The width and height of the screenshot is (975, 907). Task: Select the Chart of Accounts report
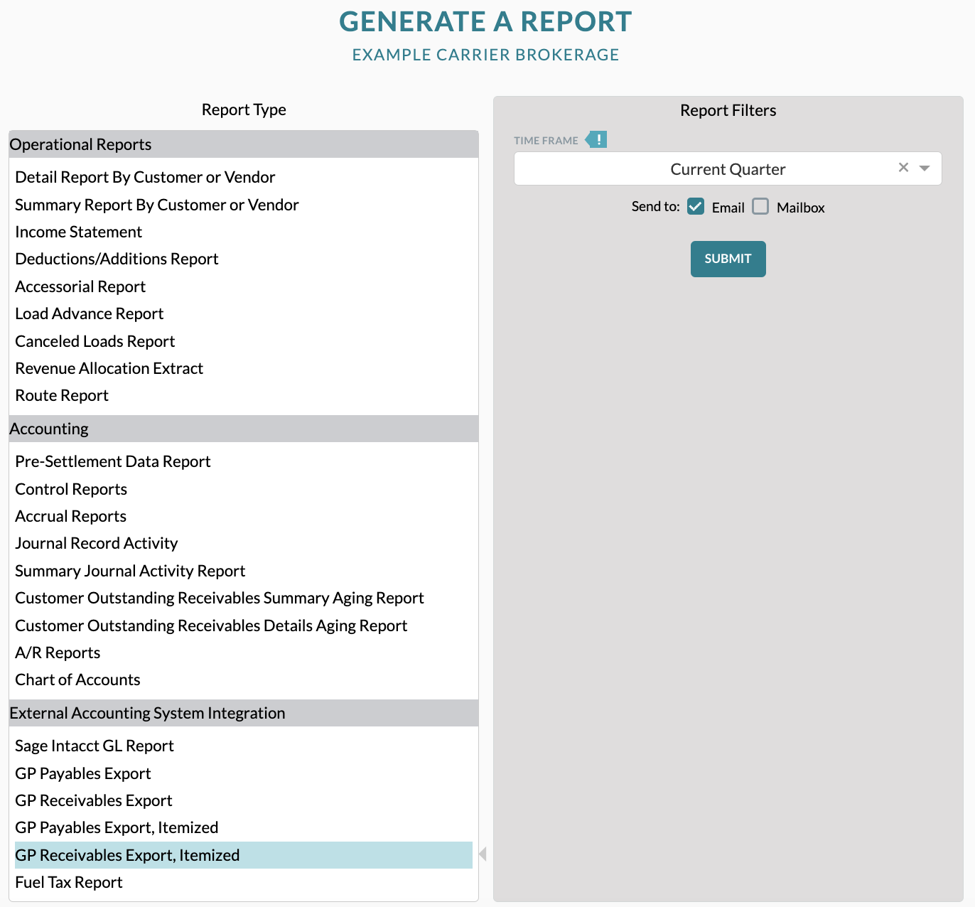click(77, 680)
